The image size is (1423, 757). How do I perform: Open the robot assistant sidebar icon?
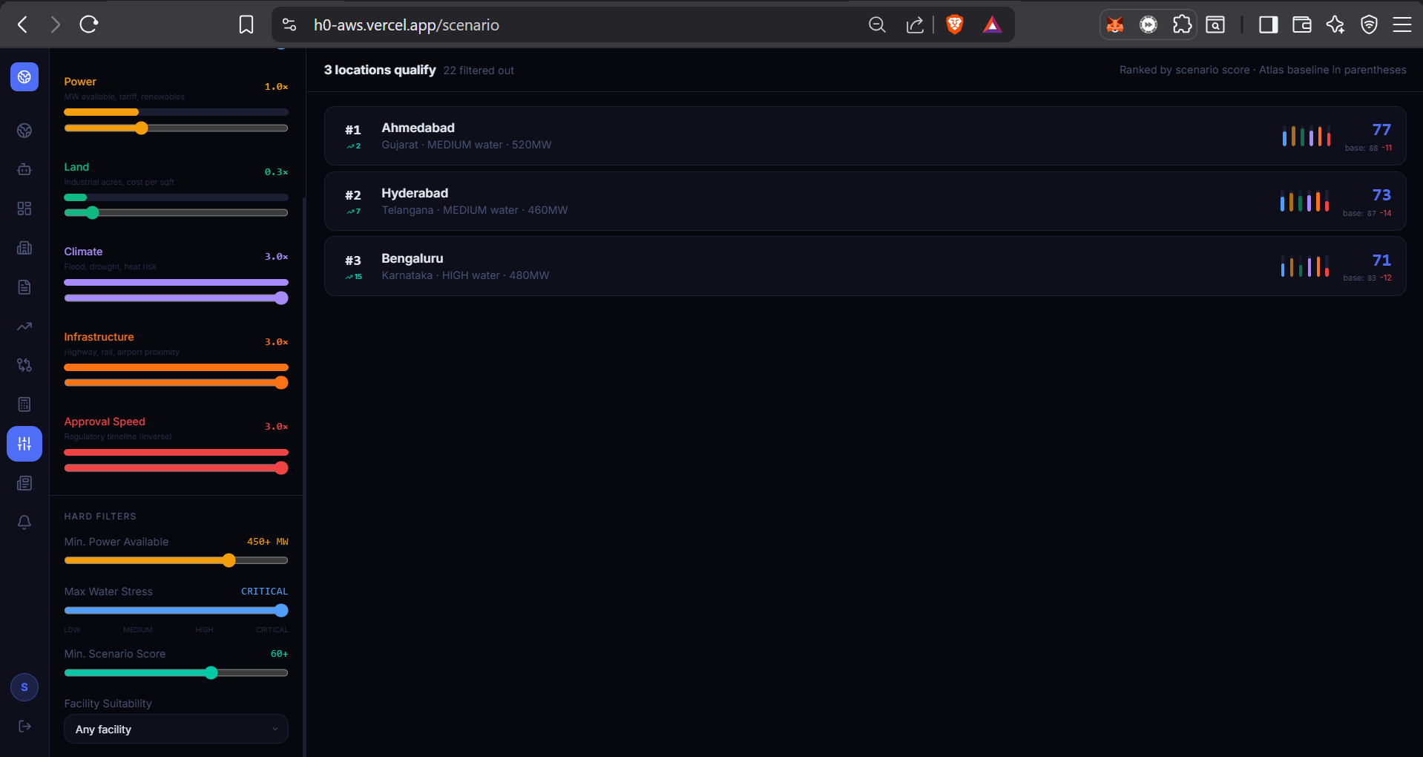tap(24, 169)
